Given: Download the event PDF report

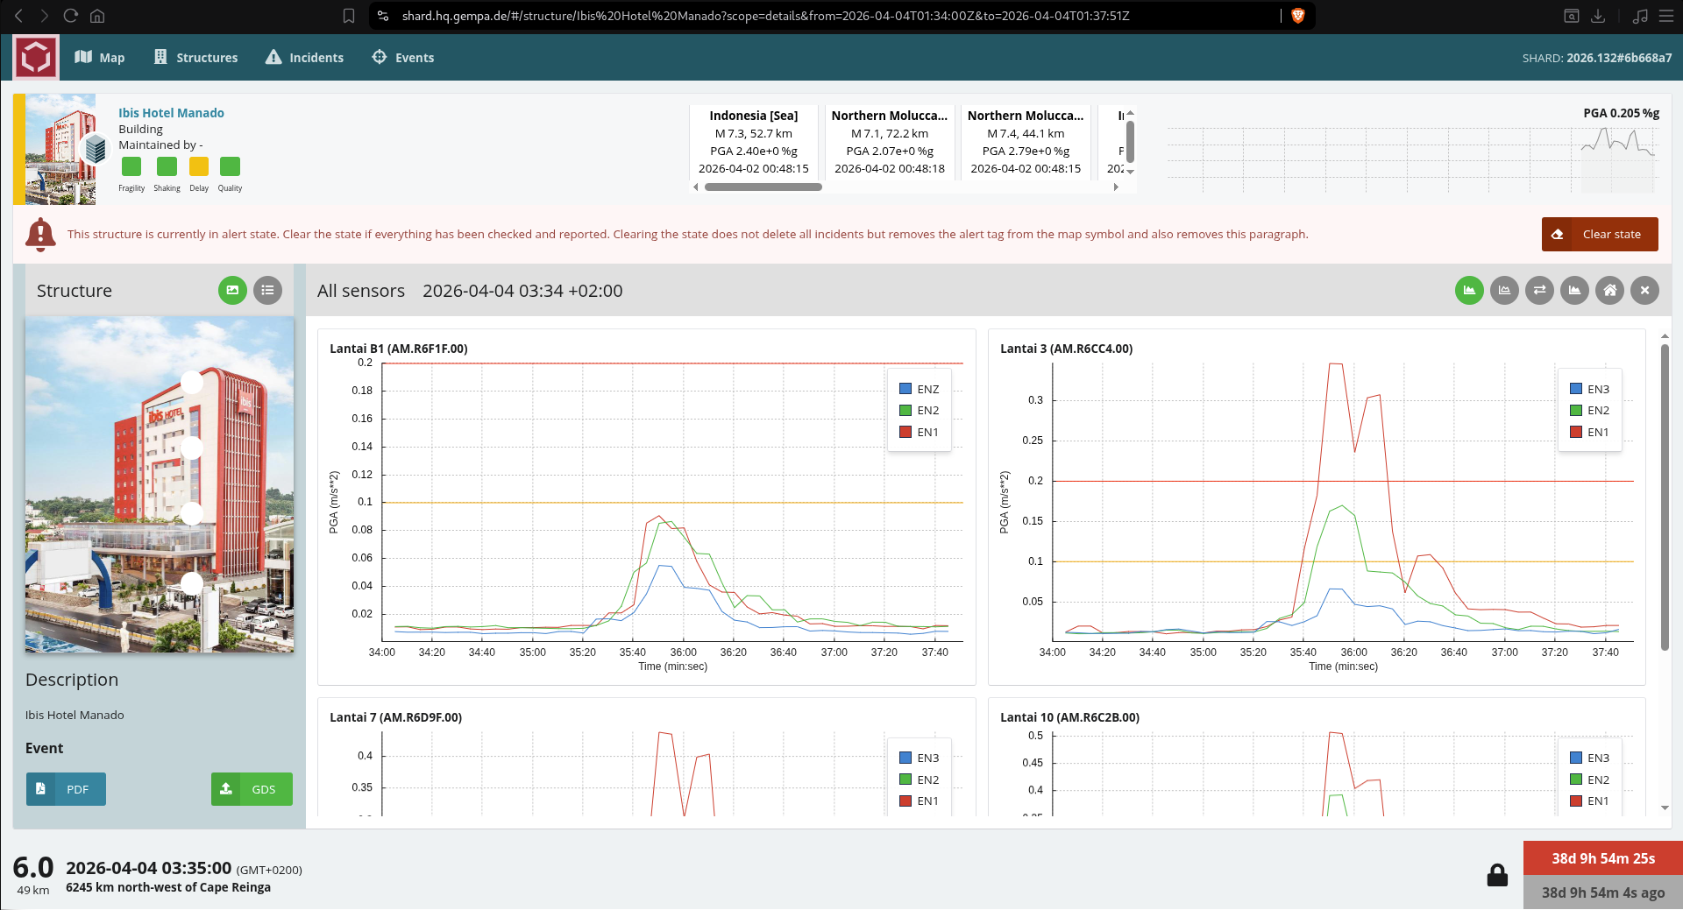Looking at the screenshot, I should [x=66, y=789].
